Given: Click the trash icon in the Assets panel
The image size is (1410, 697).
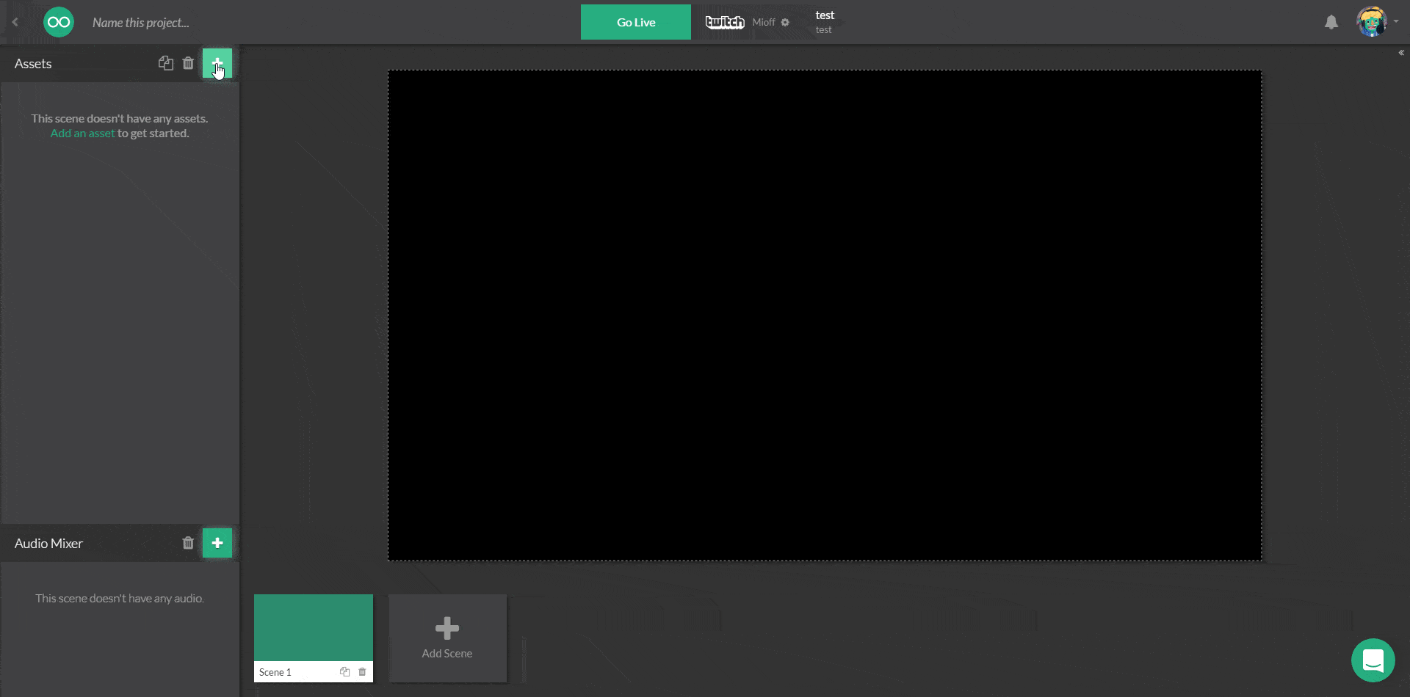Looking at the screenshot, I should click(x=188, y=63).
